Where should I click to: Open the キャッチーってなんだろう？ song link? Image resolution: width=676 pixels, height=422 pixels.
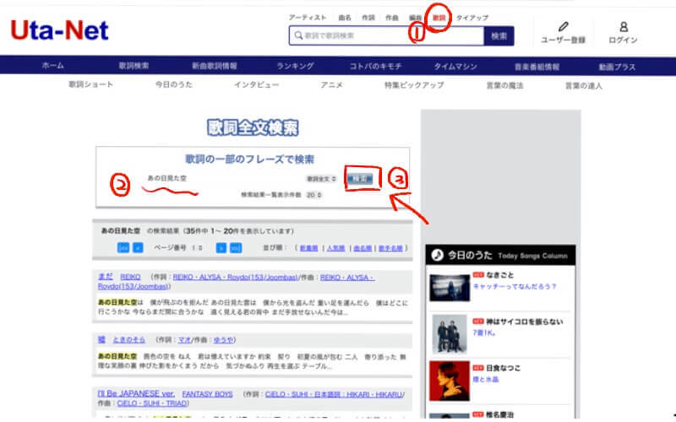pos(515,286)
